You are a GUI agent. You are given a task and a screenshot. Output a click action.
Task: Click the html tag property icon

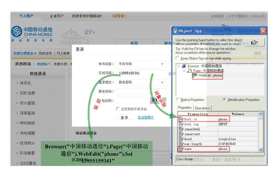tap(181, 124)
